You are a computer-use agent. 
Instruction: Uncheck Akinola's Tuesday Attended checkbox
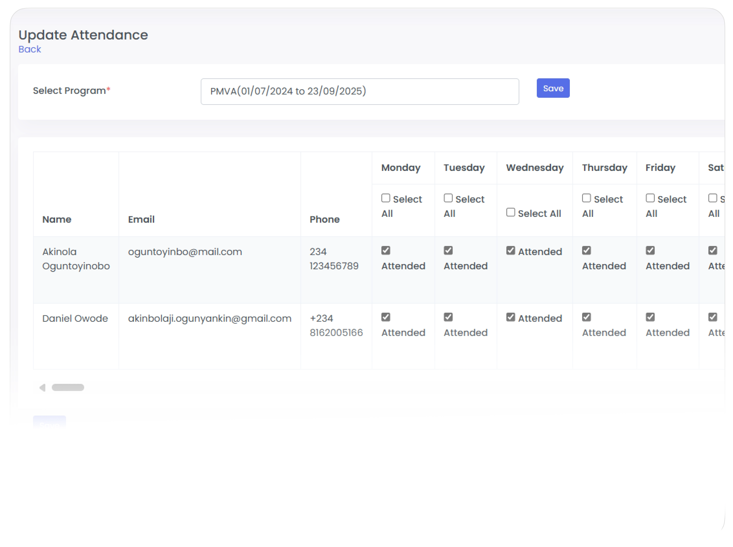pyautogui.click(x=448, y=250)
